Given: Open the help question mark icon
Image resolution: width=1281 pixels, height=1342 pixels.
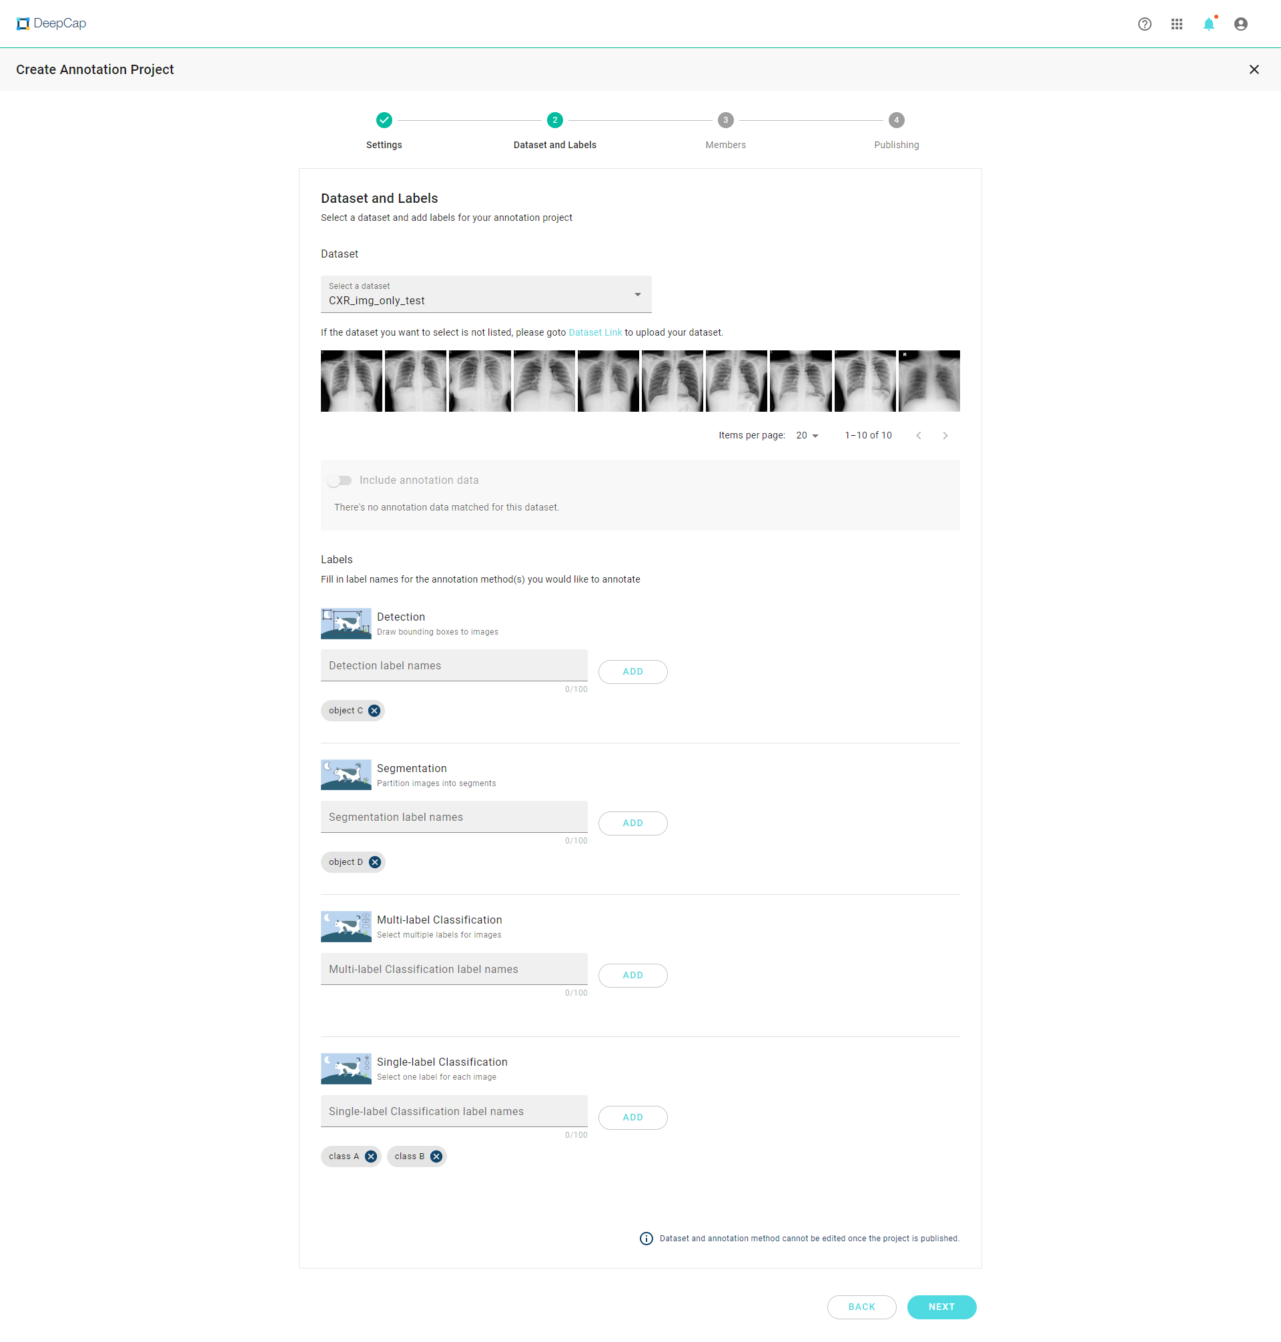Looking at the screenshot, I should click(x=1144, y=24).
